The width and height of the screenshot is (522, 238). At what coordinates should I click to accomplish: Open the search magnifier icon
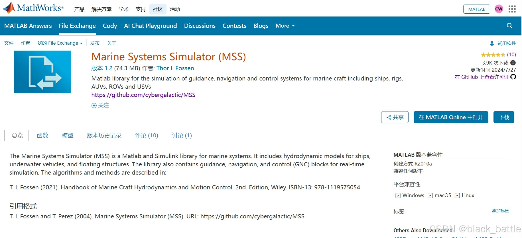coord(510,26)
